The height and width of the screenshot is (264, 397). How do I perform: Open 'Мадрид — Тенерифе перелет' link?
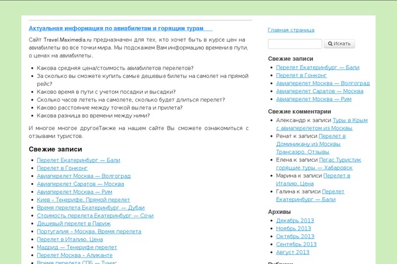77,247
